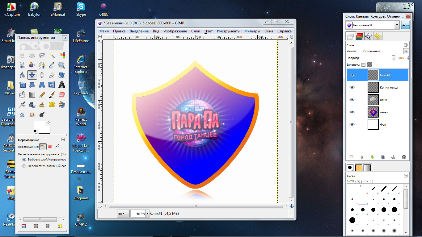The height and width of the screenshot is (237, 422).
Task: Select the Rectangle Select tool
Action: coord(22,55)
